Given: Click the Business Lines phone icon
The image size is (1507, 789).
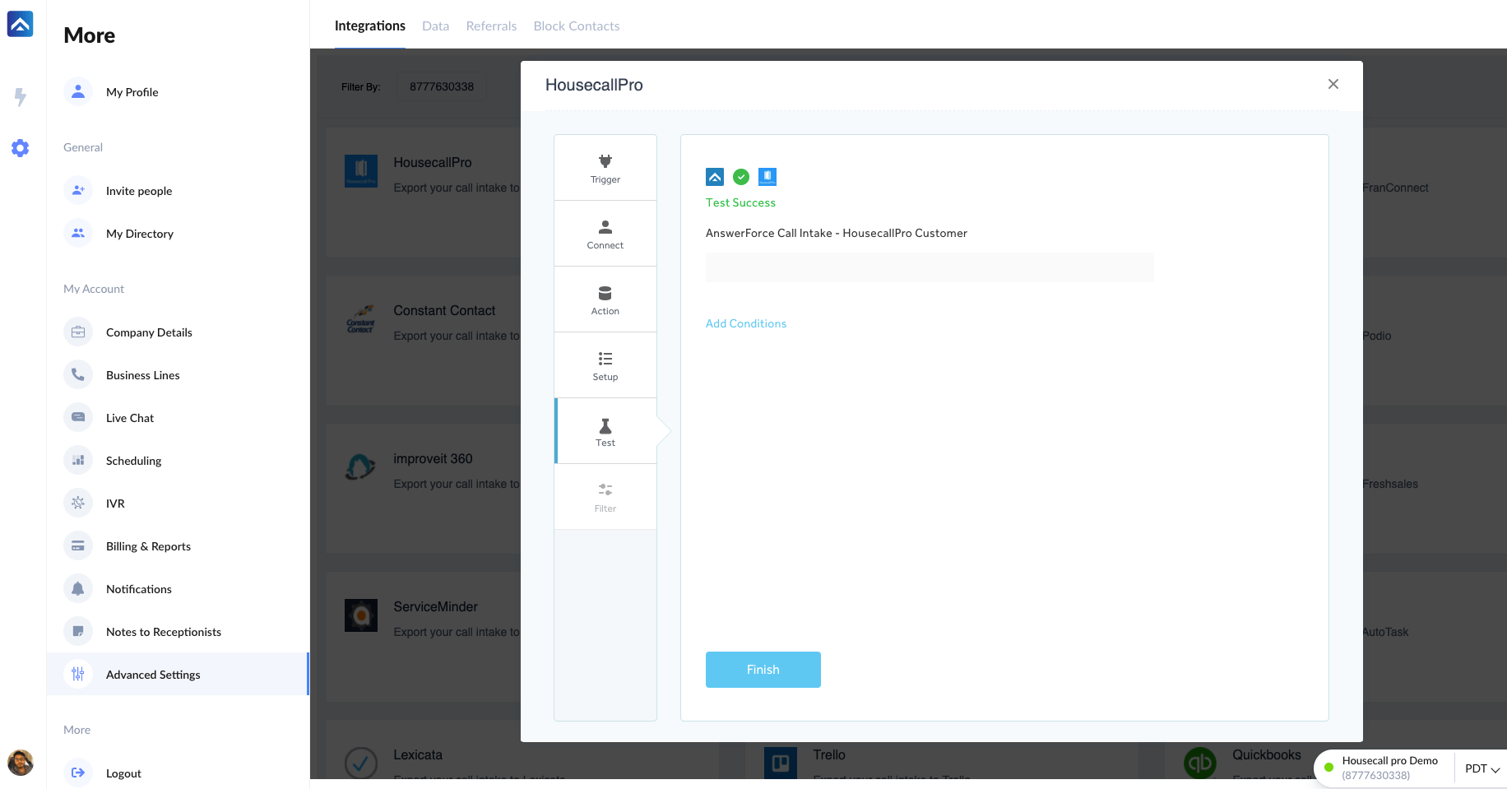Looking at the screenshot, I should [78, 374].
